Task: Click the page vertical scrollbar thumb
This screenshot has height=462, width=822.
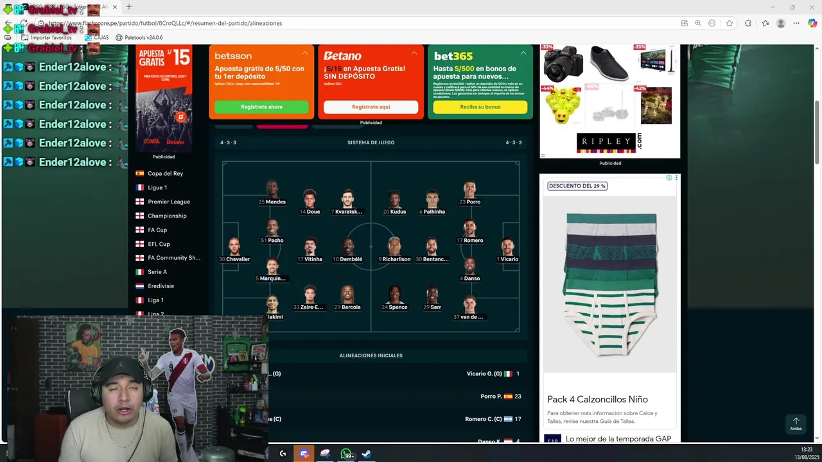Action: tap(818, 133)
